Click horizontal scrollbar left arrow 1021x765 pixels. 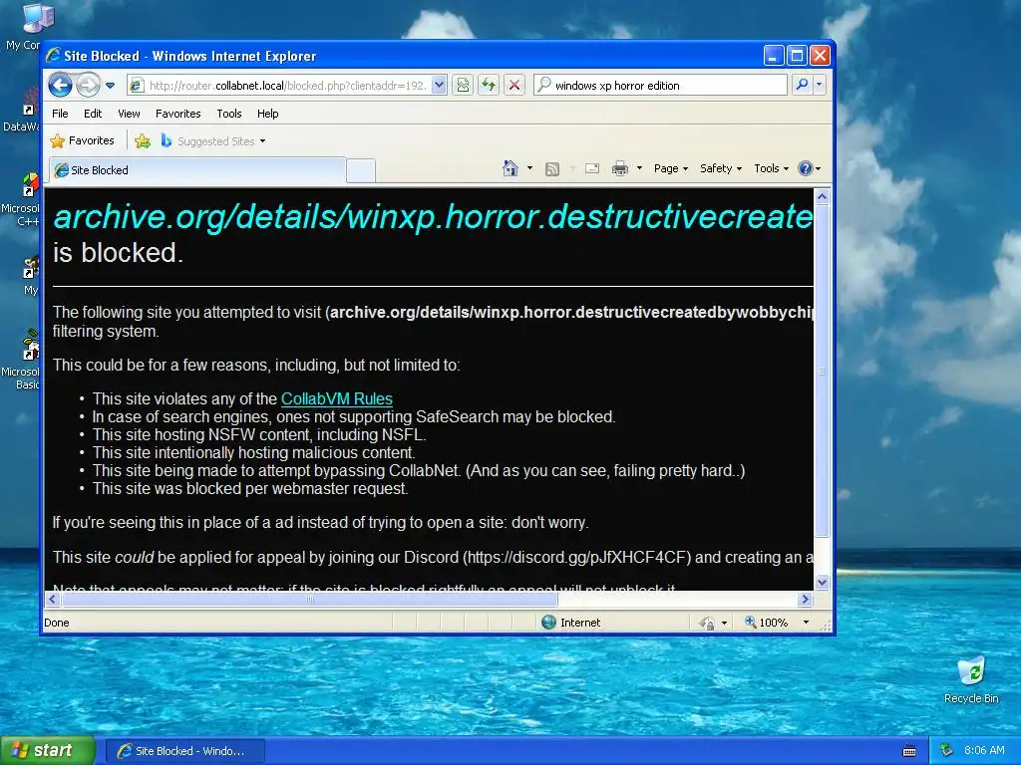click(x=53, y=599)
